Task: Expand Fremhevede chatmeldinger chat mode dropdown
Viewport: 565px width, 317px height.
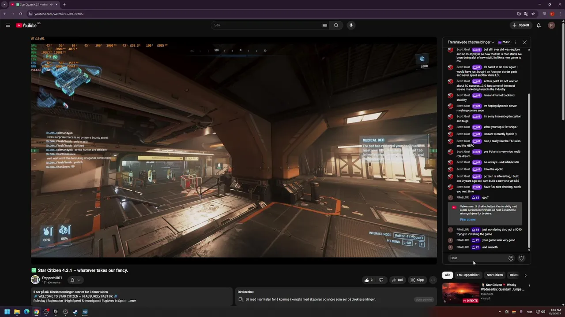Action: (471, 42)
